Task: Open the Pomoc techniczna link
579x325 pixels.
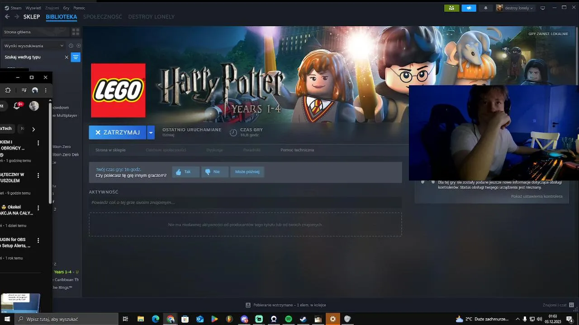Action: (297, 150)
